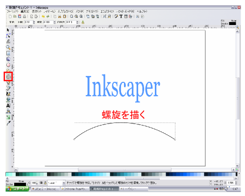This screenshot has width=245, height=196.
Task: Print document using the printer icon
Action: coord(24,16)
